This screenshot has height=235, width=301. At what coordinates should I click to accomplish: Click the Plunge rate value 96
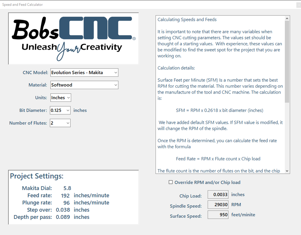[66, 203]
